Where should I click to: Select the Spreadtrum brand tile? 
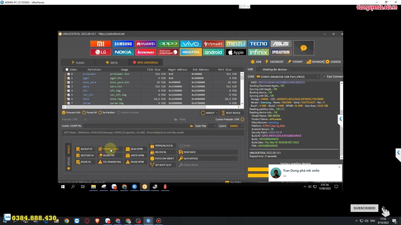point(281,52)
